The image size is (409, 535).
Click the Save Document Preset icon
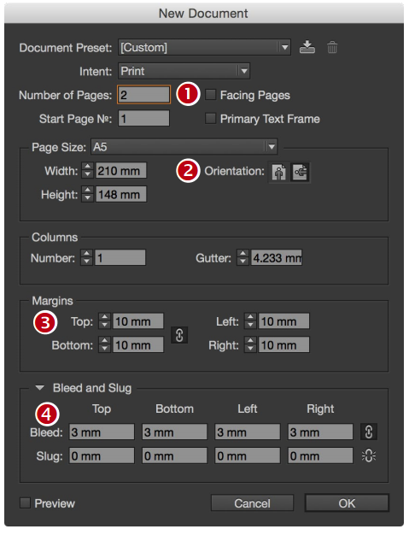307,47
